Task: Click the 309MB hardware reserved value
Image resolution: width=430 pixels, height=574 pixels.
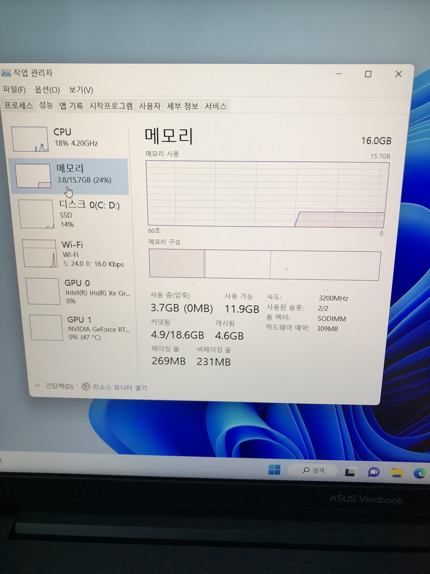Action: coord(327,329)
